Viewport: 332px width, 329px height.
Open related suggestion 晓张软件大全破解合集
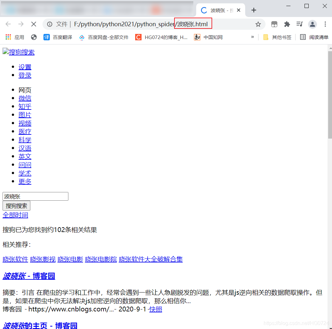click(x=151, y=259)
